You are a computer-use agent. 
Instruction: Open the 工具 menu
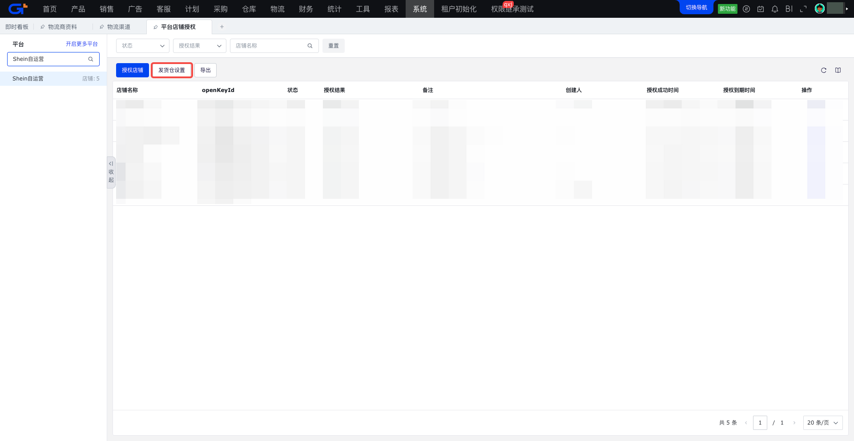point(363,9)
